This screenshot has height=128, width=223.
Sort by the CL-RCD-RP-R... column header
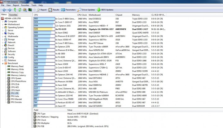coord(158,15)
